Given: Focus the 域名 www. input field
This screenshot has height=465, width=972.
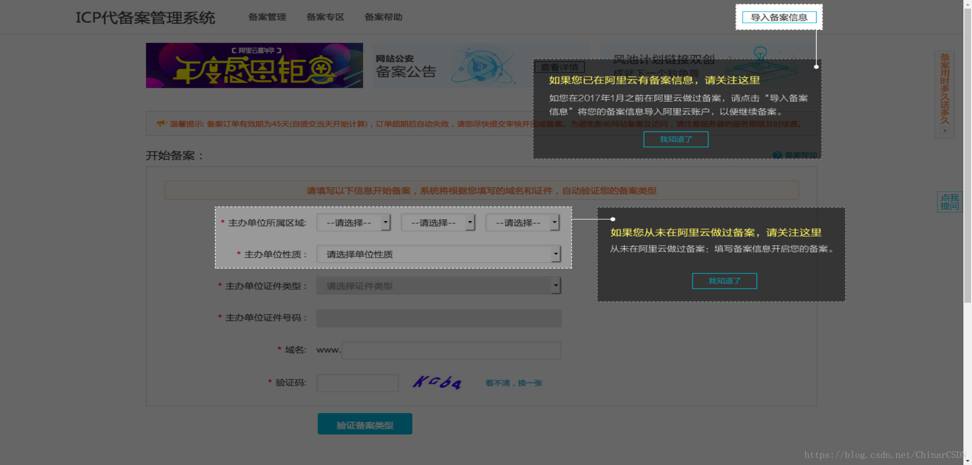Looking at the screenshot, I should point(451,350).
